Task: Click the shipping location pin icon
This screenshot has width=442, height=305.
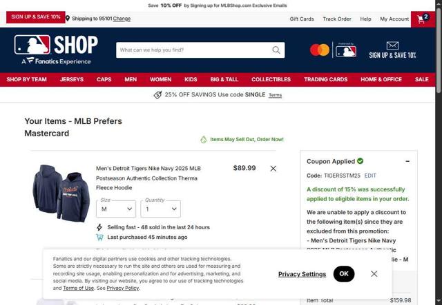Action: (x=68, y=19)
